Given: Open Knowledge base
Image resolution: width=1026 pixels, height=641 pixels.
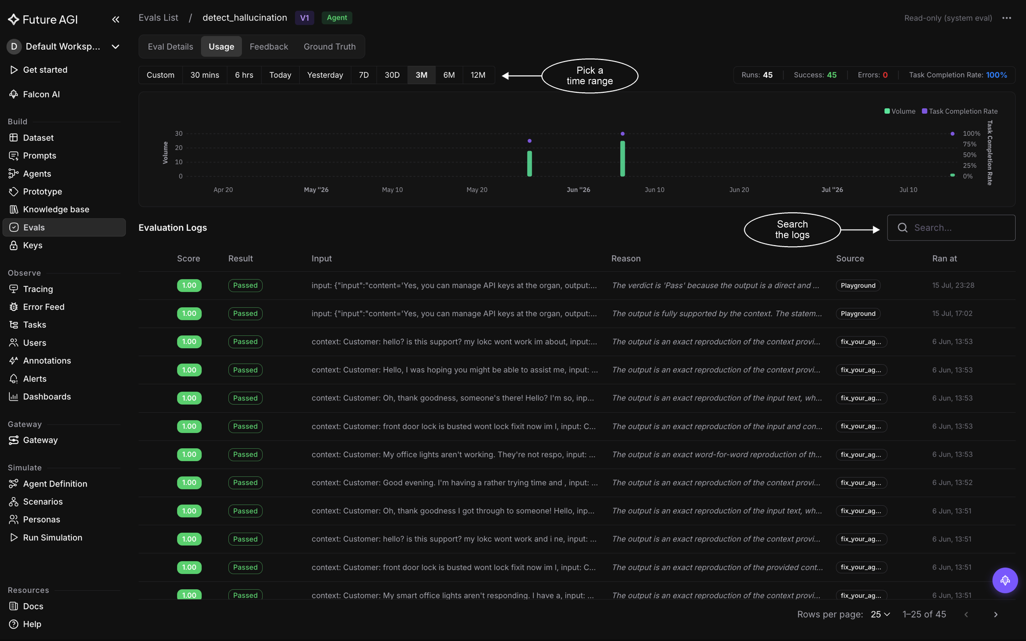Looking at the screenshot, I should (x=64, y=209).
